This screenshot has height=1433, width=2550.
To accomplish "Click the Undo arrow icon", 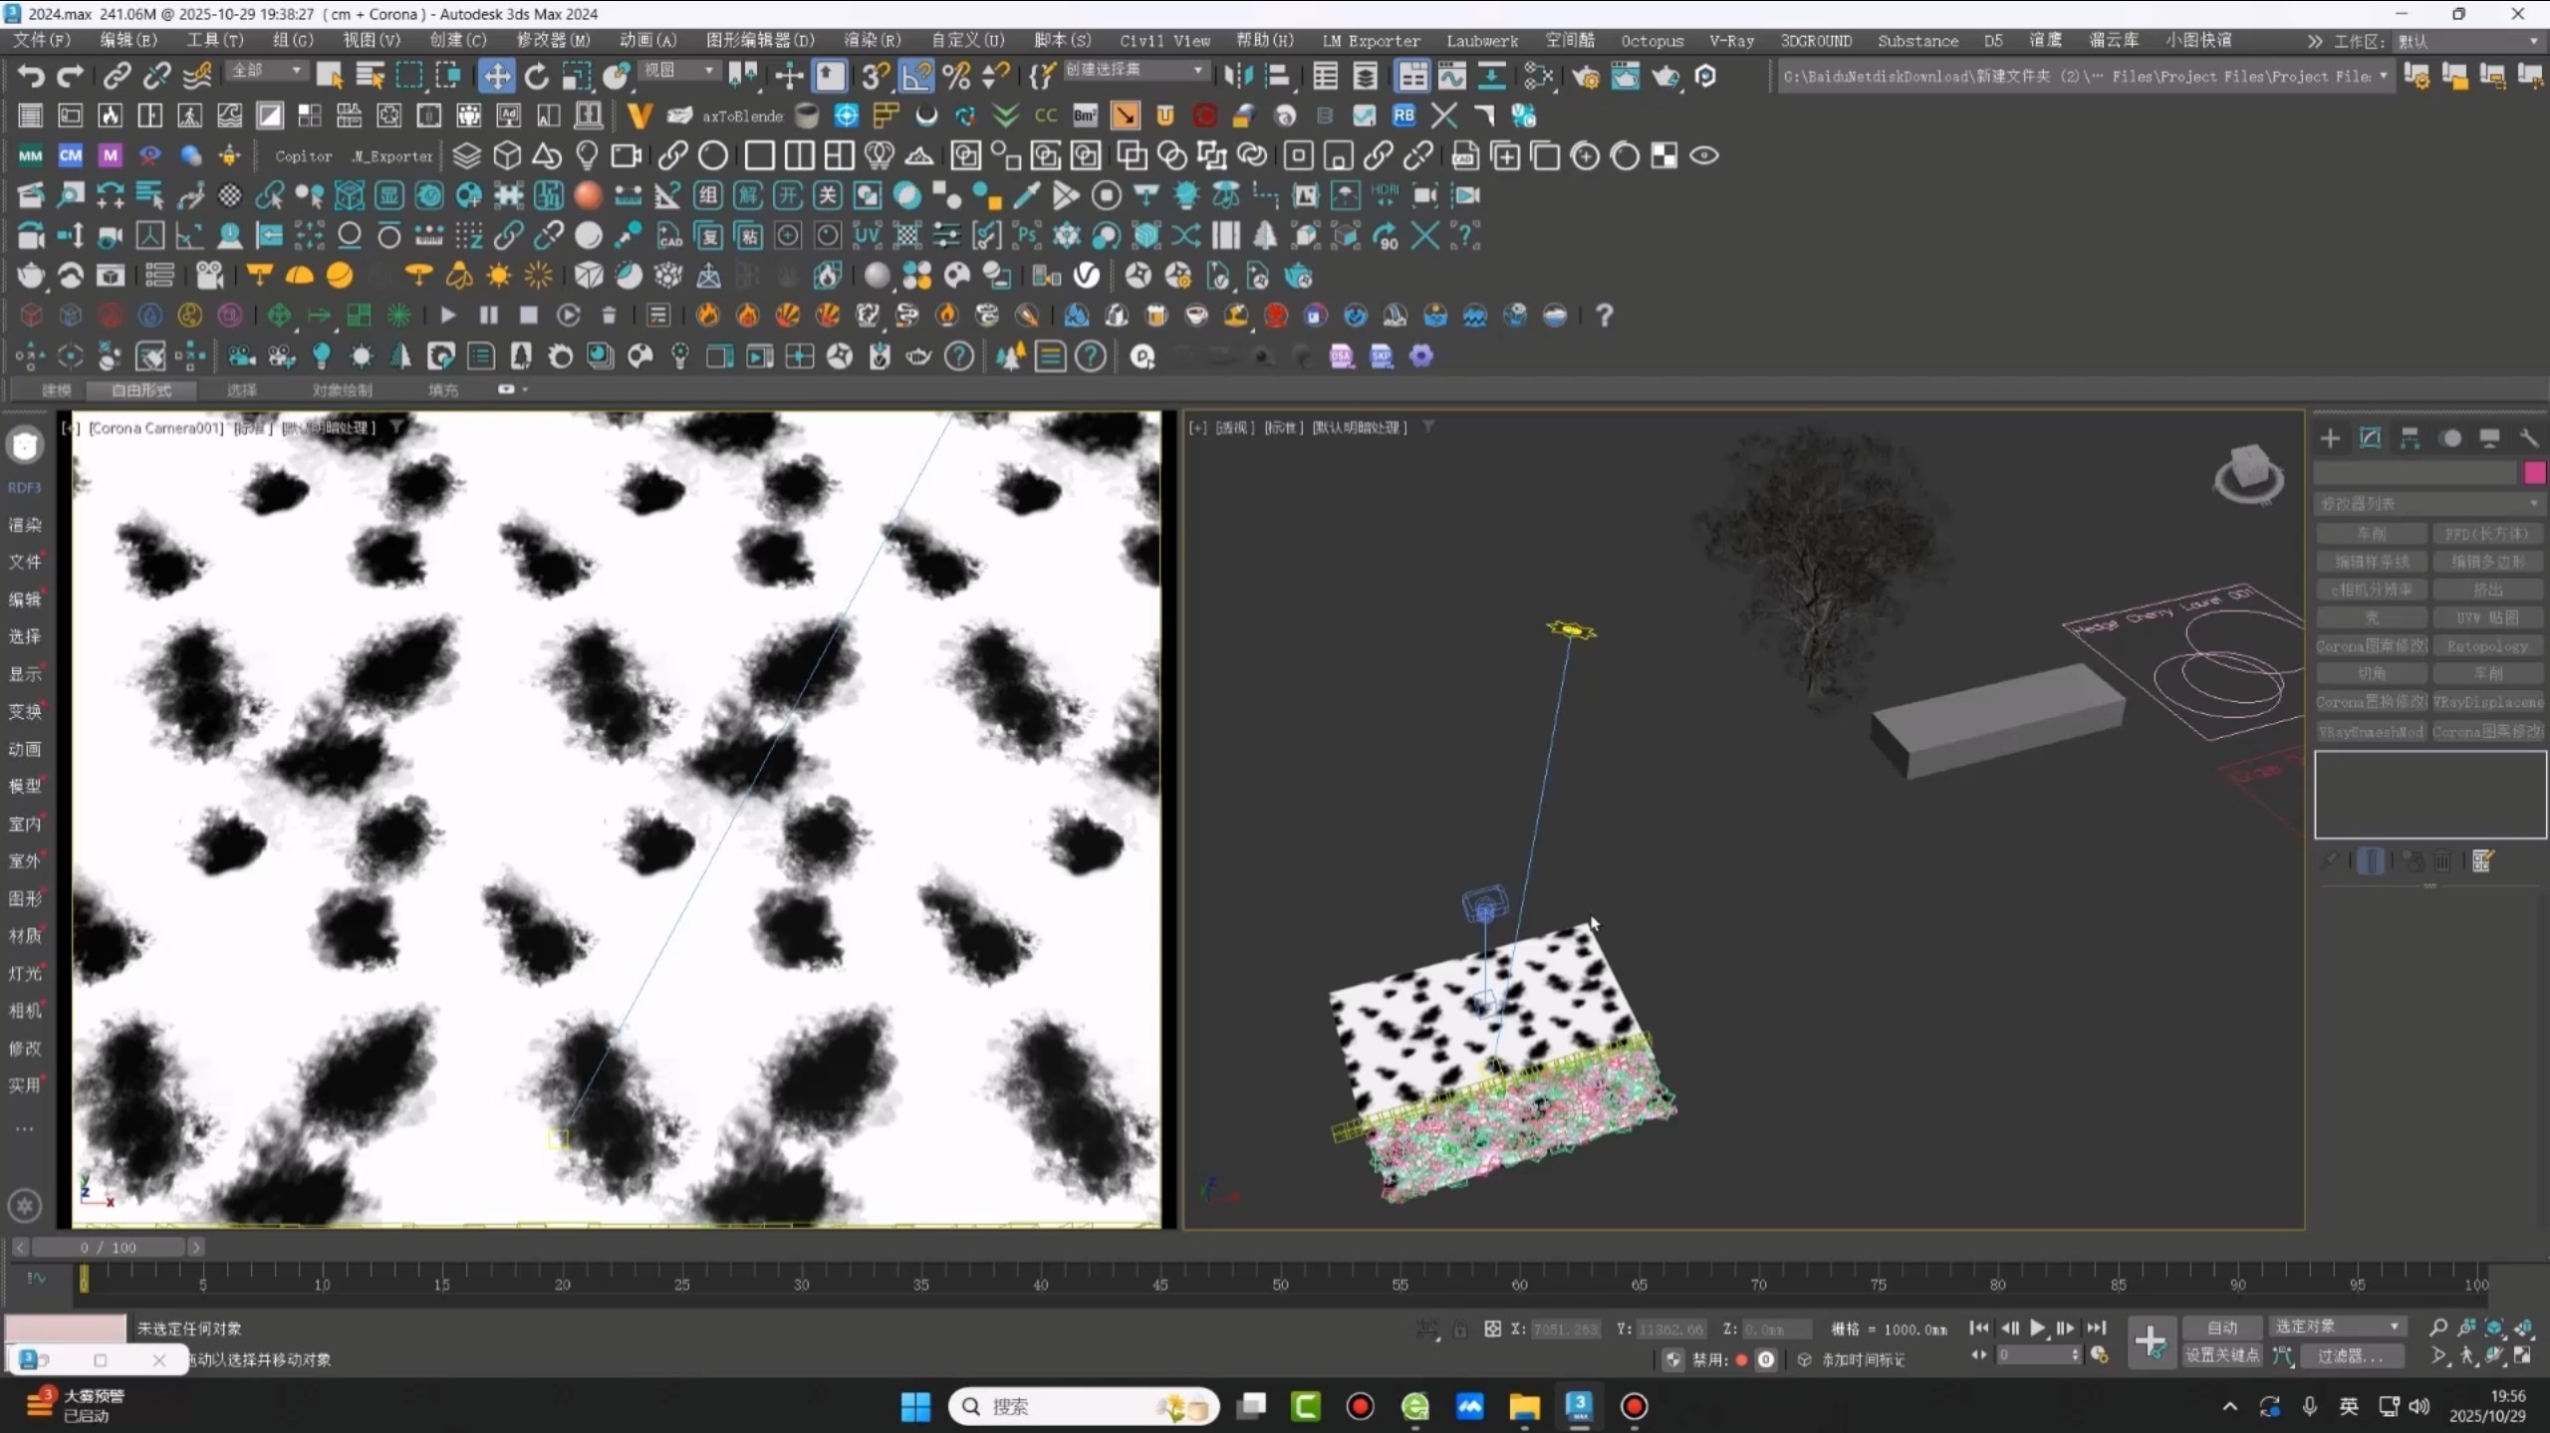I will click(x=31, y=77).
